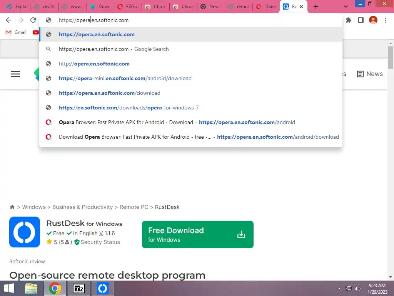Screen dimensions: 394x296
Task: Toggle the Chrome side panel icon
Action: click(361, 20)
